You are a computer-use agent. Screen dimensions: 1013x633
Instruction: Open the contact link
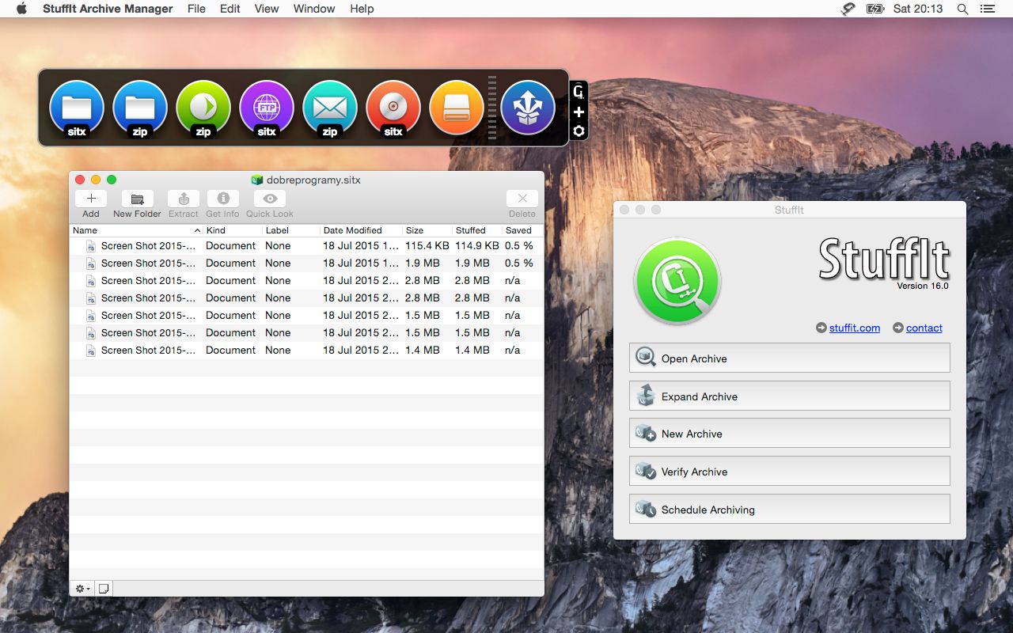tap(924, 328)
